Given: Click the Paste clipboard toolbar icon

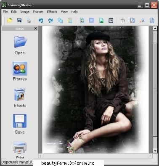Looking at the screenshot, I should pyautogui.click(x=70, y=21).
